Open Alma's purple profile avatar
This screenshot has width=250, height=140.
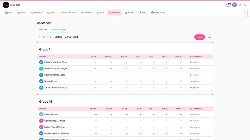[234, 5]
